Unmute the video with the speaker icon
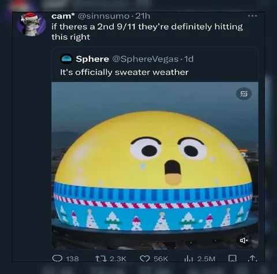 pyautogui.click(x=244, y=240)
